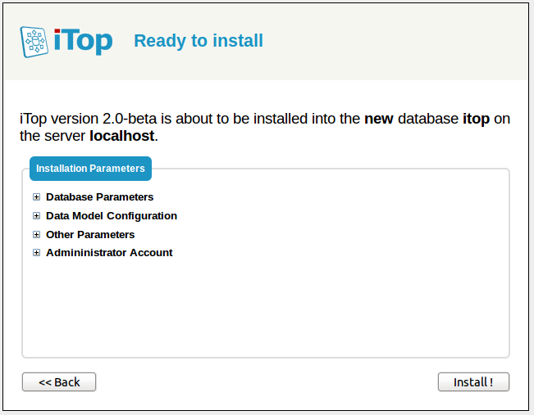The height and width of the screenshot is (415, 534).
Task: Click the bold word 'new'
Action: pyautogui.click(x=379, y=119)
